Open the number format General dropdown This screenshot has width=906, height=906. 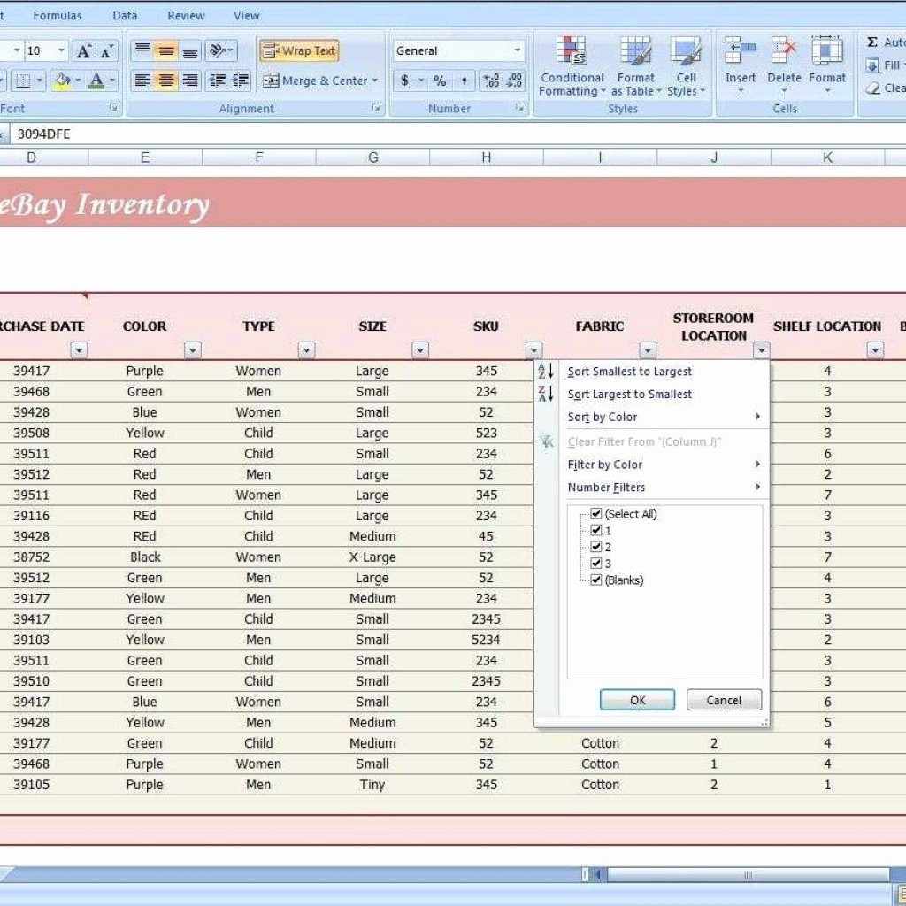pyautogui.click(x=517, y=50)
